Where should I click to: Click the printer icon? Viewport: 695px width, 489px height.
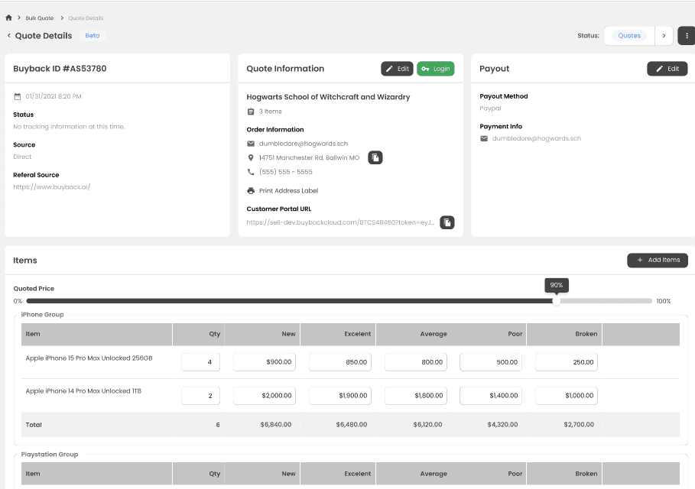click(x=251, y=190)
